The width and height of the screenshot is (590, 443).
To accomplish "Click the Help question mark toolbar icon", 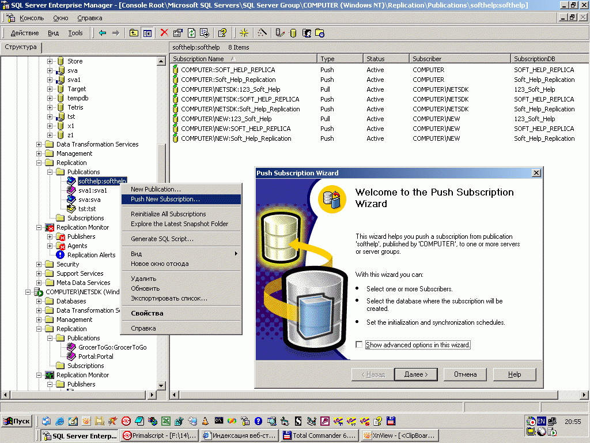I will (x=222, y=33).
